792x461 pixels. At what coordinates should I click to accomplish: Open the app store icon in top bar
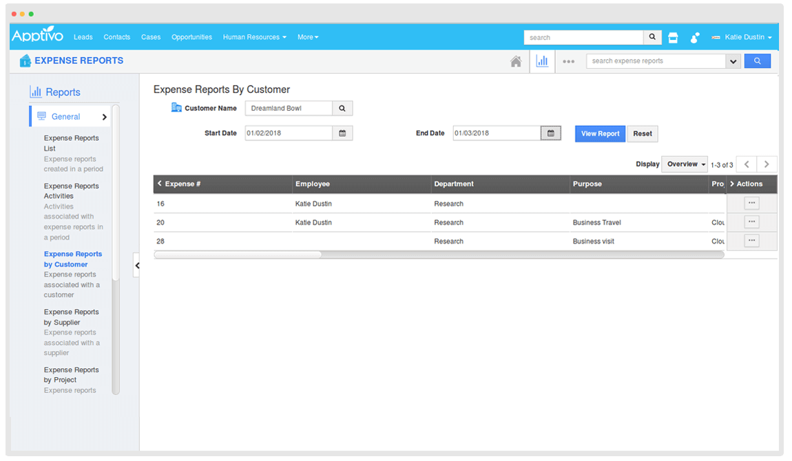pos(673,38)
